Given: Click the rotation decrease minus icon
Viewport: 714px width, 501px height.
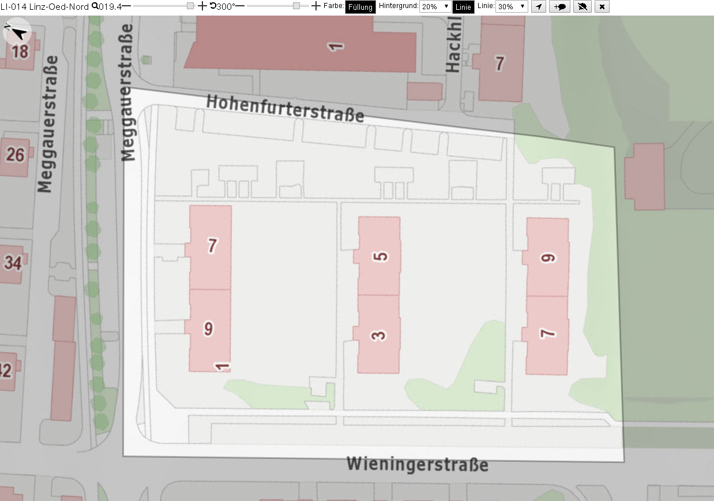Looking at the screenshot, I should [240, 6].
